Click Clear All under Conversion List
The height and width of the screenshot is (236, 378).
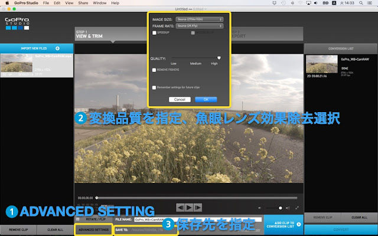359,218
